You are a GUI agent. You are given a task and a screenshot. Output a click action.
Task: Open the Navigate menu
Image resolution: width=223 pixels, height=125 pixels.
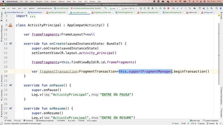coord(39,1)
